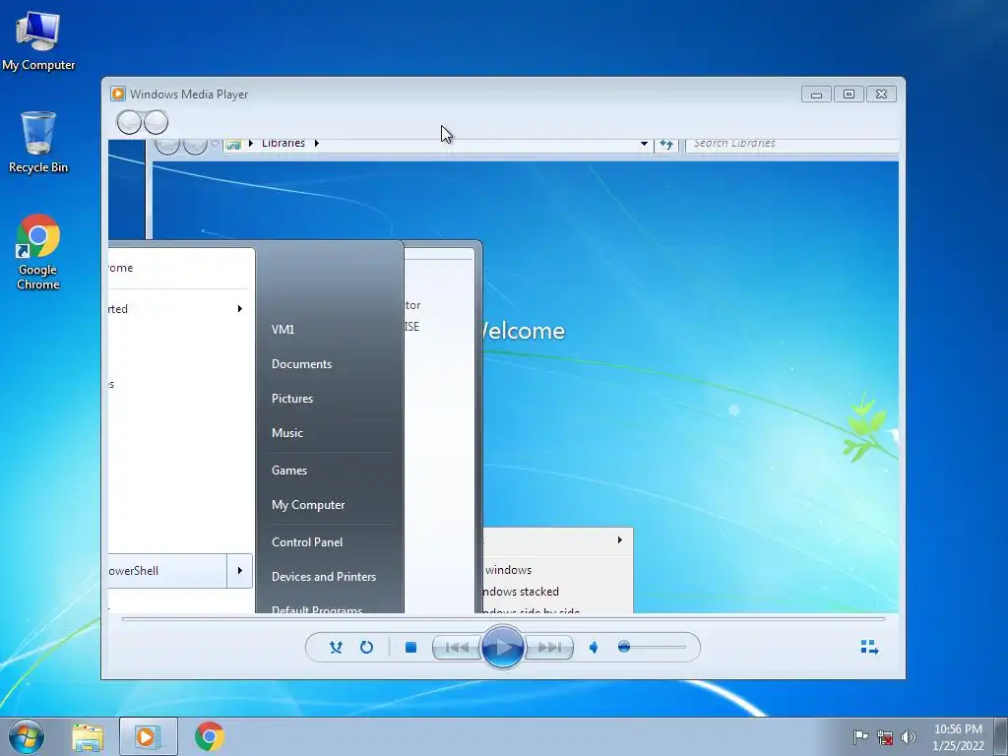Click Control Panel in the video
The height and width of the screenshot is (756, 1008).
(307, 542)
